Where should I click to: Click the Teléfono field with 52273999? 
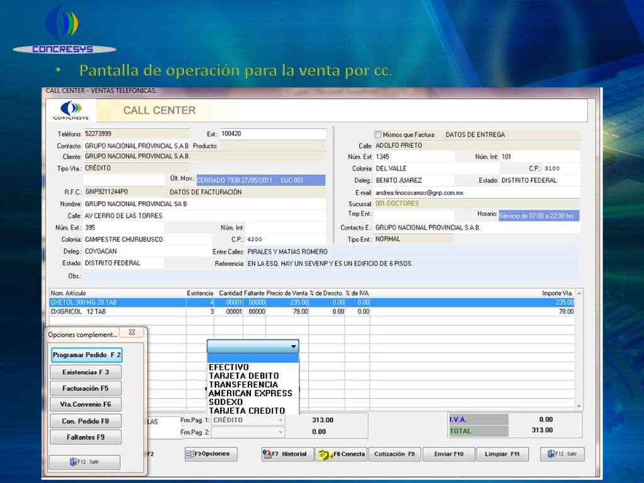pyautogui.click(x=136, y=133)
